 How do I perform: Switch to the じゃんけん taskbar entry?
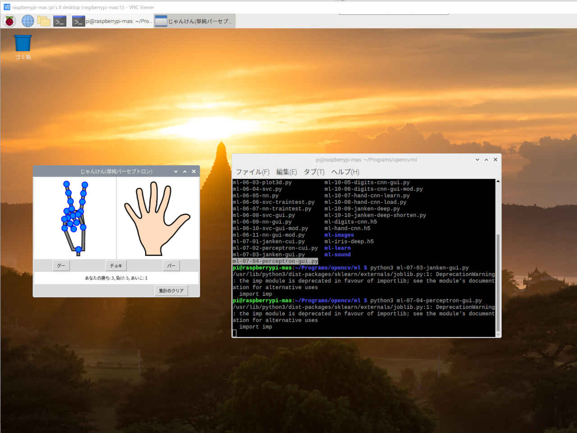coord(194,21)
